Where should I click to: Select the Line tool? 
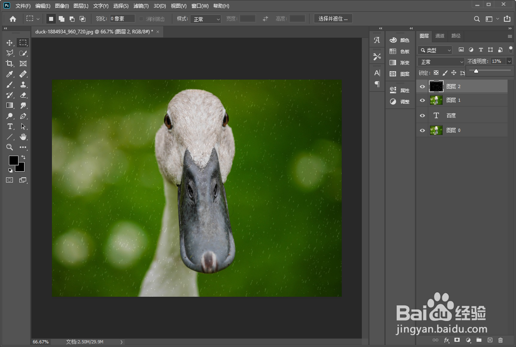[10, 137]
